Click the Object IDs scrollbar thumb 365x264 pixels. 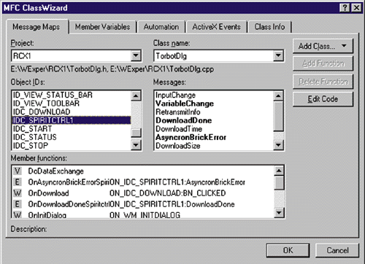[x=136, y=133]
